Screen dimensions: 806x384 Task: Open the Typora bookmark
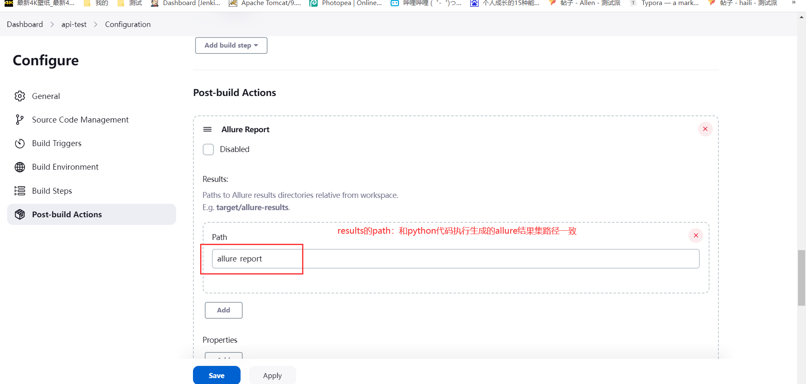point(664,3)
